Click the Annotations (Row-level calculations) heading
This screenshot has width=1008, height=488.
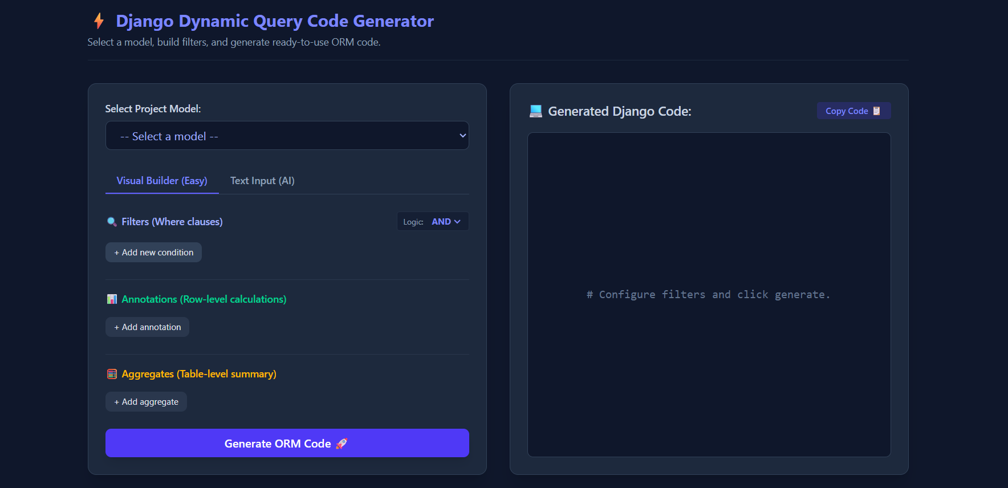[204, 299]
